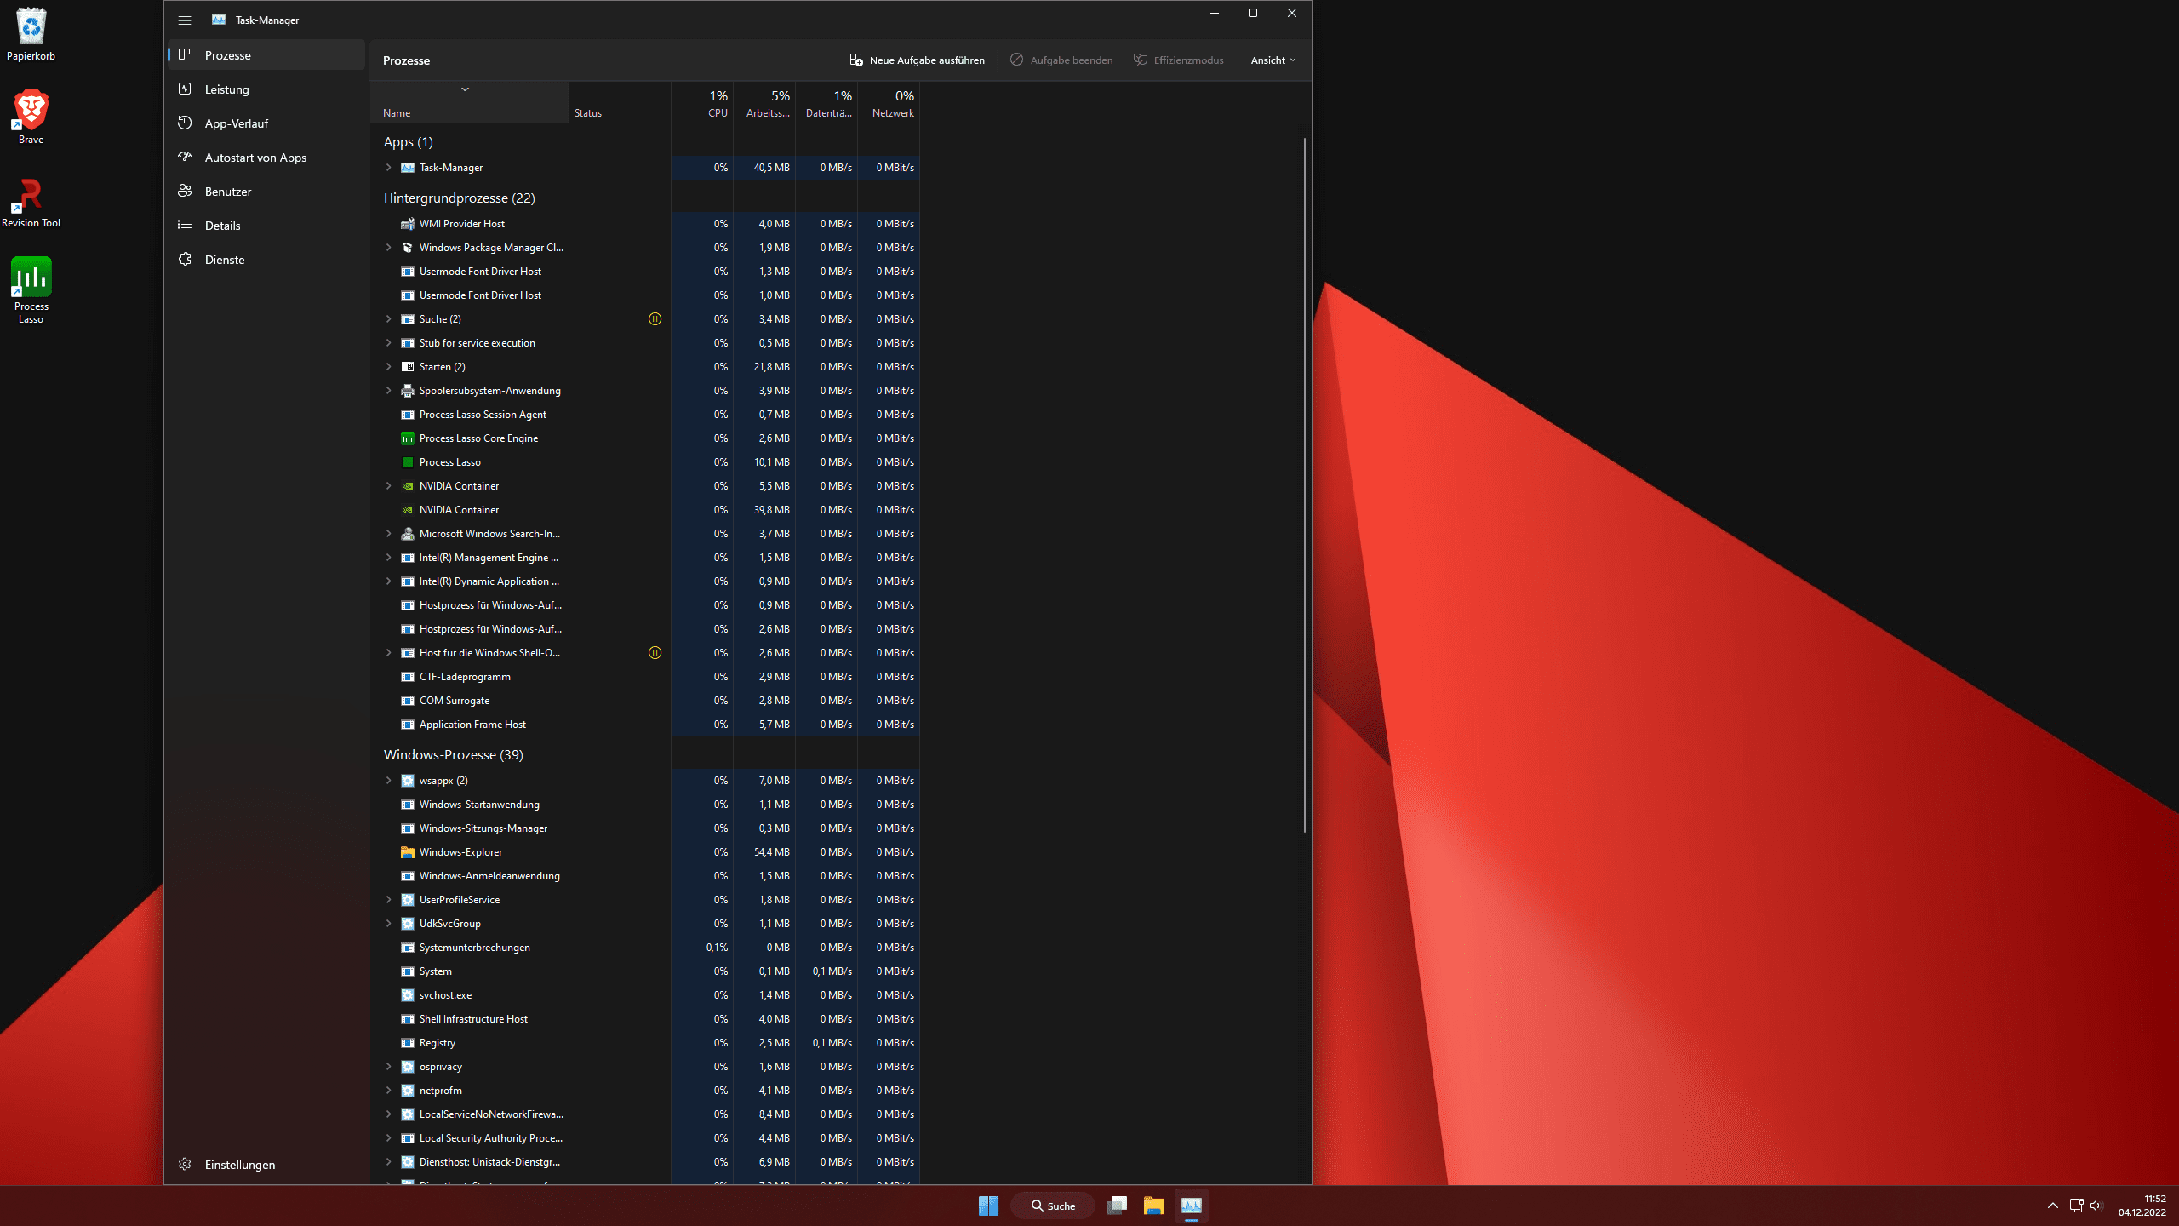Open the Ansicht dropdown
The width and height of the screenshot is (2179, 1226).
[x=1273, y=60]
